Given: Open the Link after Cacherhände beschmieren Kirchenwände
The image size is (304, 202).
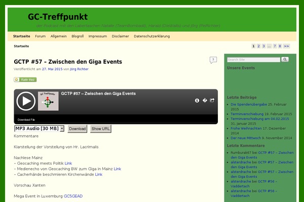Looking at the screenshot, I should 99,175.
